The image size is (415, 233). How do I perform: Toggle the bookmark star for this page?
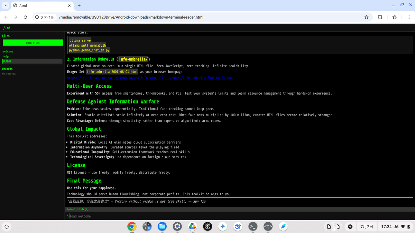[366, 17]
